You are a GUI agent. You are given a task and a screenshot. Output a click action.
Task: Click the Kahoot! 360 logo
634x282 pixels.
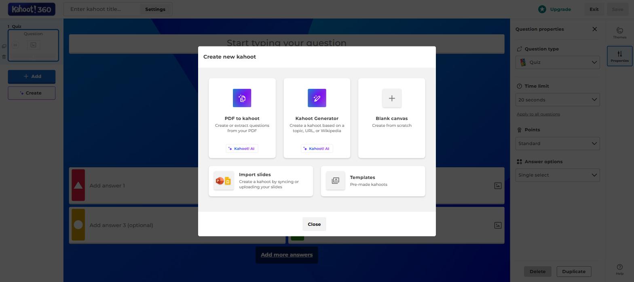32,9
